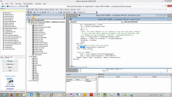
Task: Open Skype from the taskbar
Action: click(32, 95)
